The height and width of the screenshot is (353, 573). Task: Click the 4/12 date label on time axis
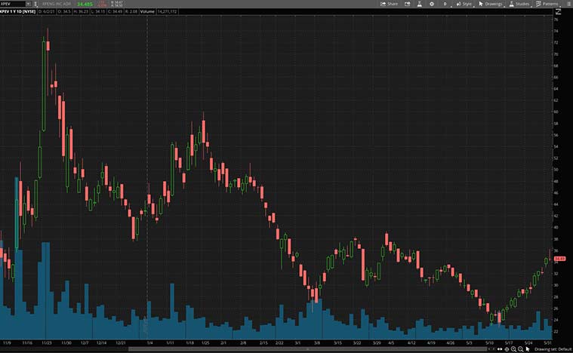pyautogui.click(x=411, y=343)
